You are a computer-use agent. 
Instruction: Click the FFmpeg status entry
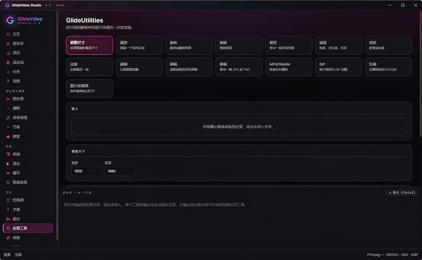point(375,255)
